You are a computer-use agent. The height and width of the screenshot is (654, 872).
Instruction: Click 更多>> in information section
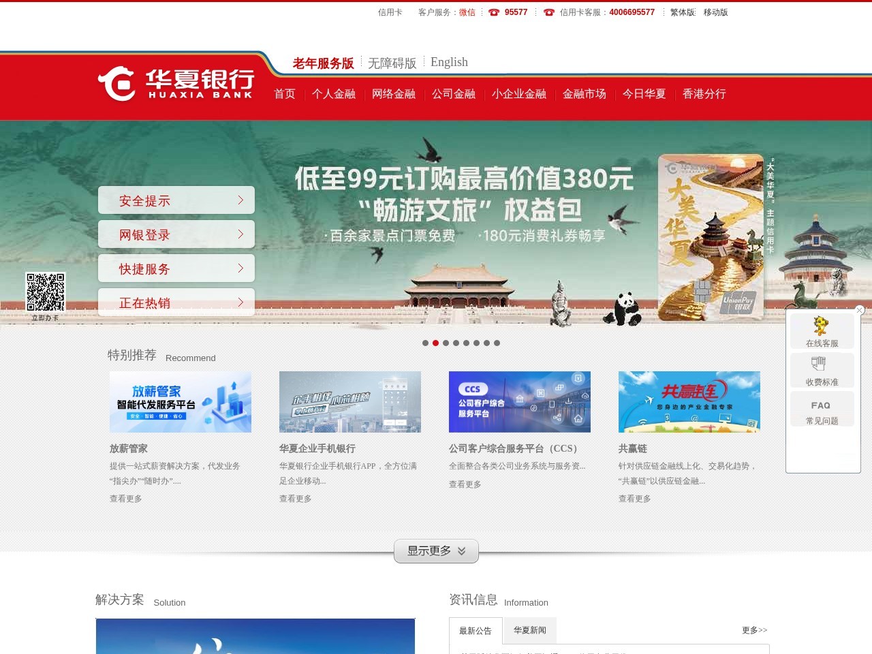pyautogui.click(x=755, y=630)
